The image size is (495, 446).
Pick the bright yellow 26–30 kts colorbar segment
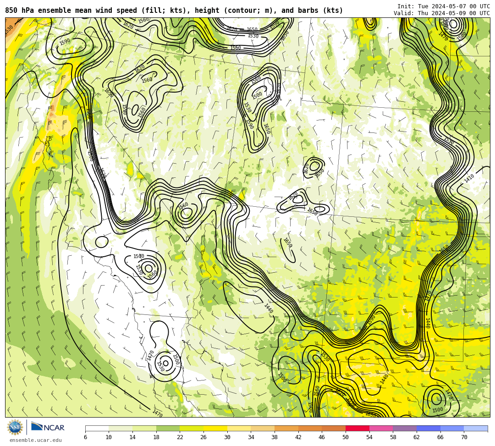[215, 429]
